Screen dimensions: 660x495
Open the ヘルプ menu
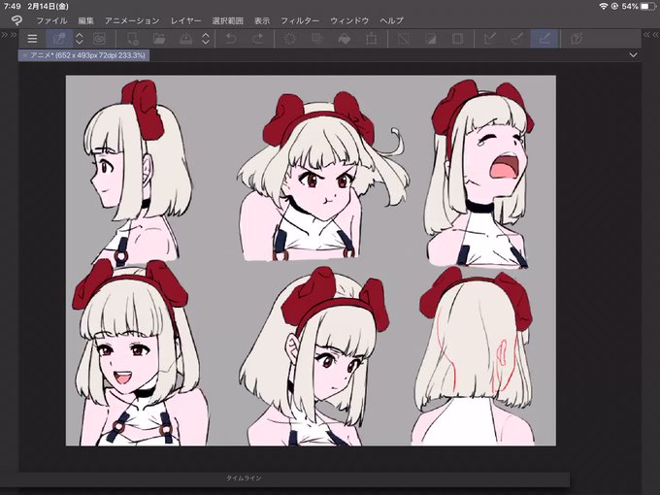click(x=391, y=20)
